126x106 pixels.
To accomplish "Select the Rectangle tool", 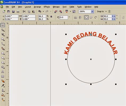I will click(x=3, y=53).
